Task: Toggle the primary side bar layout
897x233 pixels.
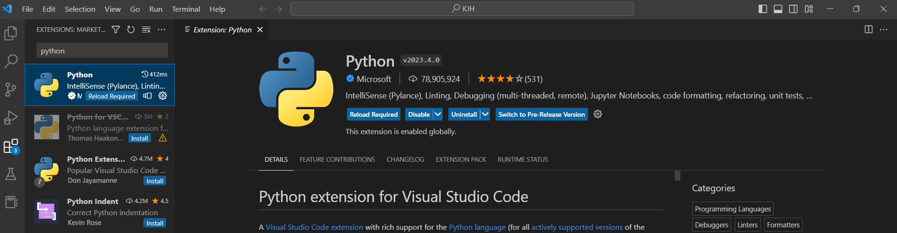Action: coord(762,9)
